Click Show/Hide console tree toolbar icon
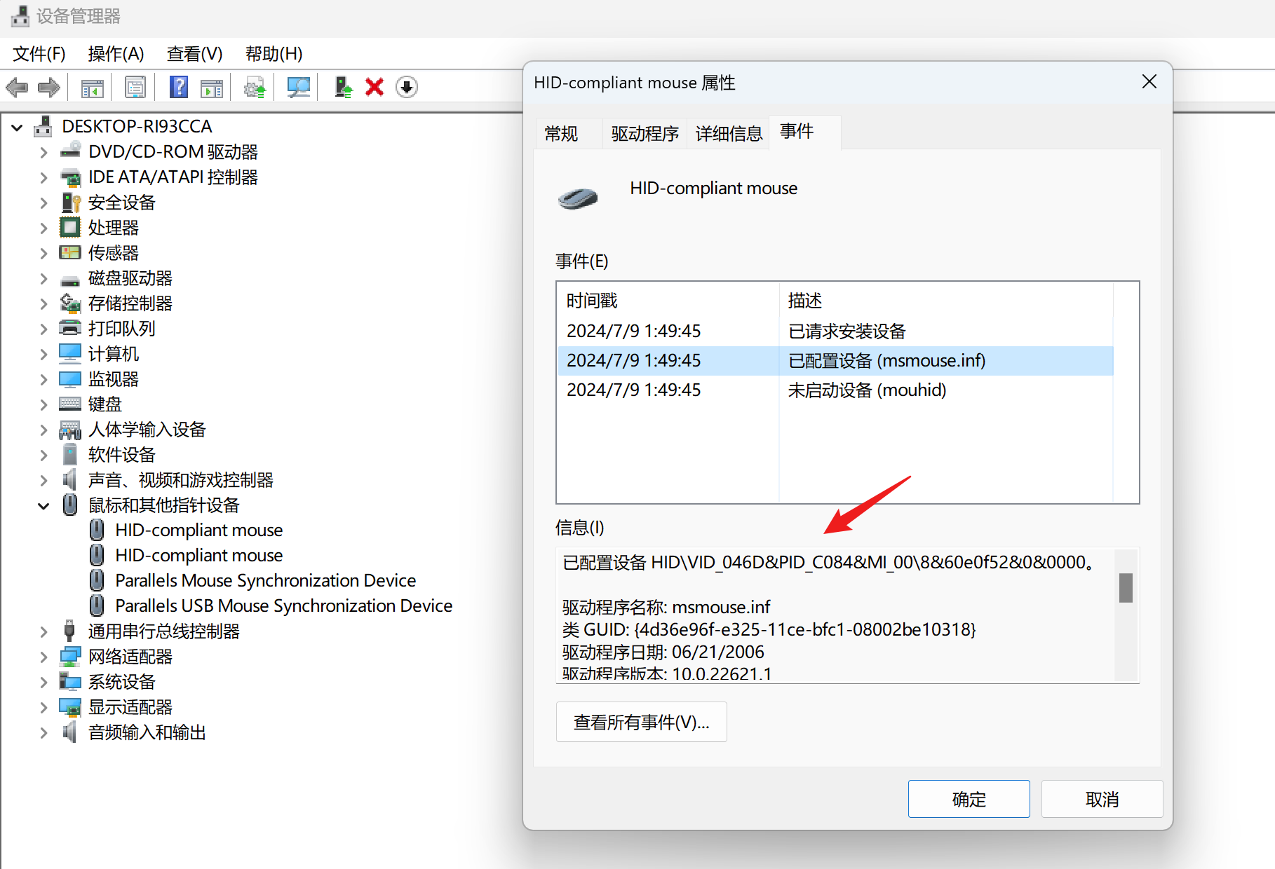The image size is (1275, 869). point(92,88)
